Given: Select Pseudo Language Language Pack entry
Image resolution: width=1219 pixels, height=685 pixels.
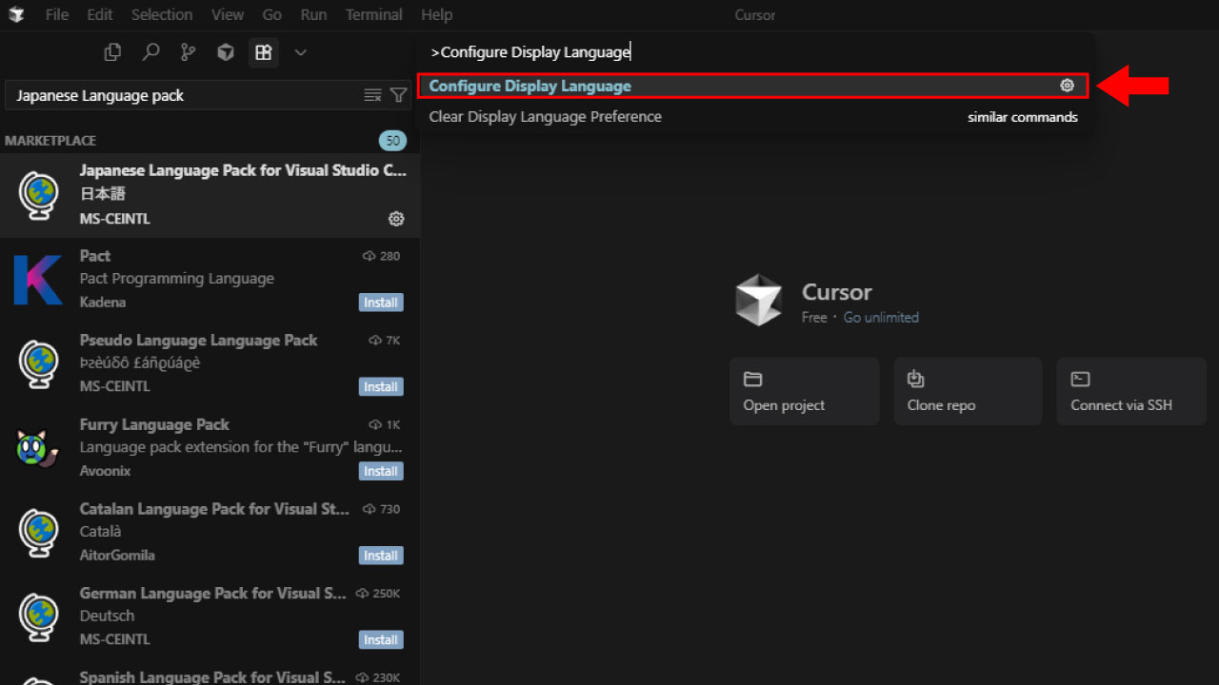Looking at the screenshot, I should (210, 364).
